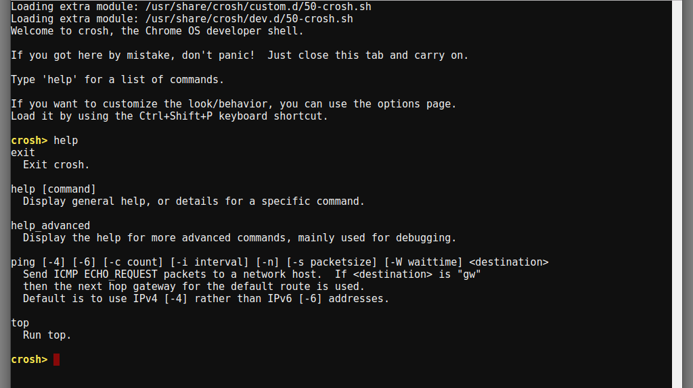Click the word 'ping' in the usage line

click(23, 262)
